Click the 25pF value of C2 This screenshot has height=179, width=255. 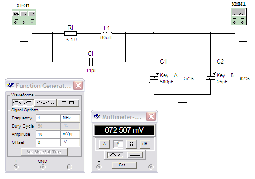point(222,82)
